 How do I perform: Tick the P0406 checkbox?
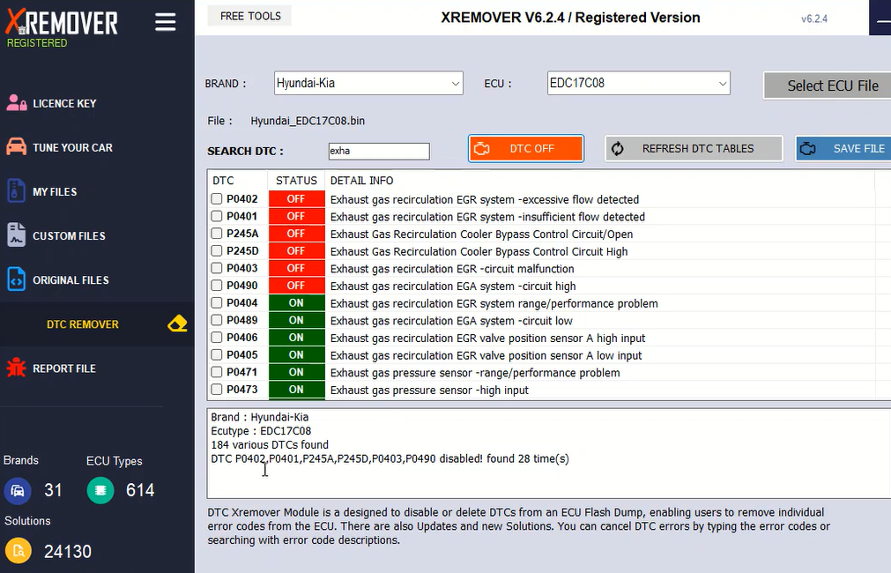point(217,338)
